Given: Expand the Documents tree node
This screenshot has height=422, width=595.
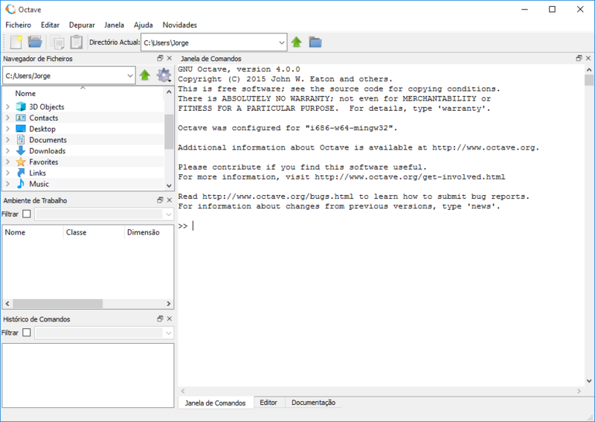Looking at the screenshot, I should [7, 140].
